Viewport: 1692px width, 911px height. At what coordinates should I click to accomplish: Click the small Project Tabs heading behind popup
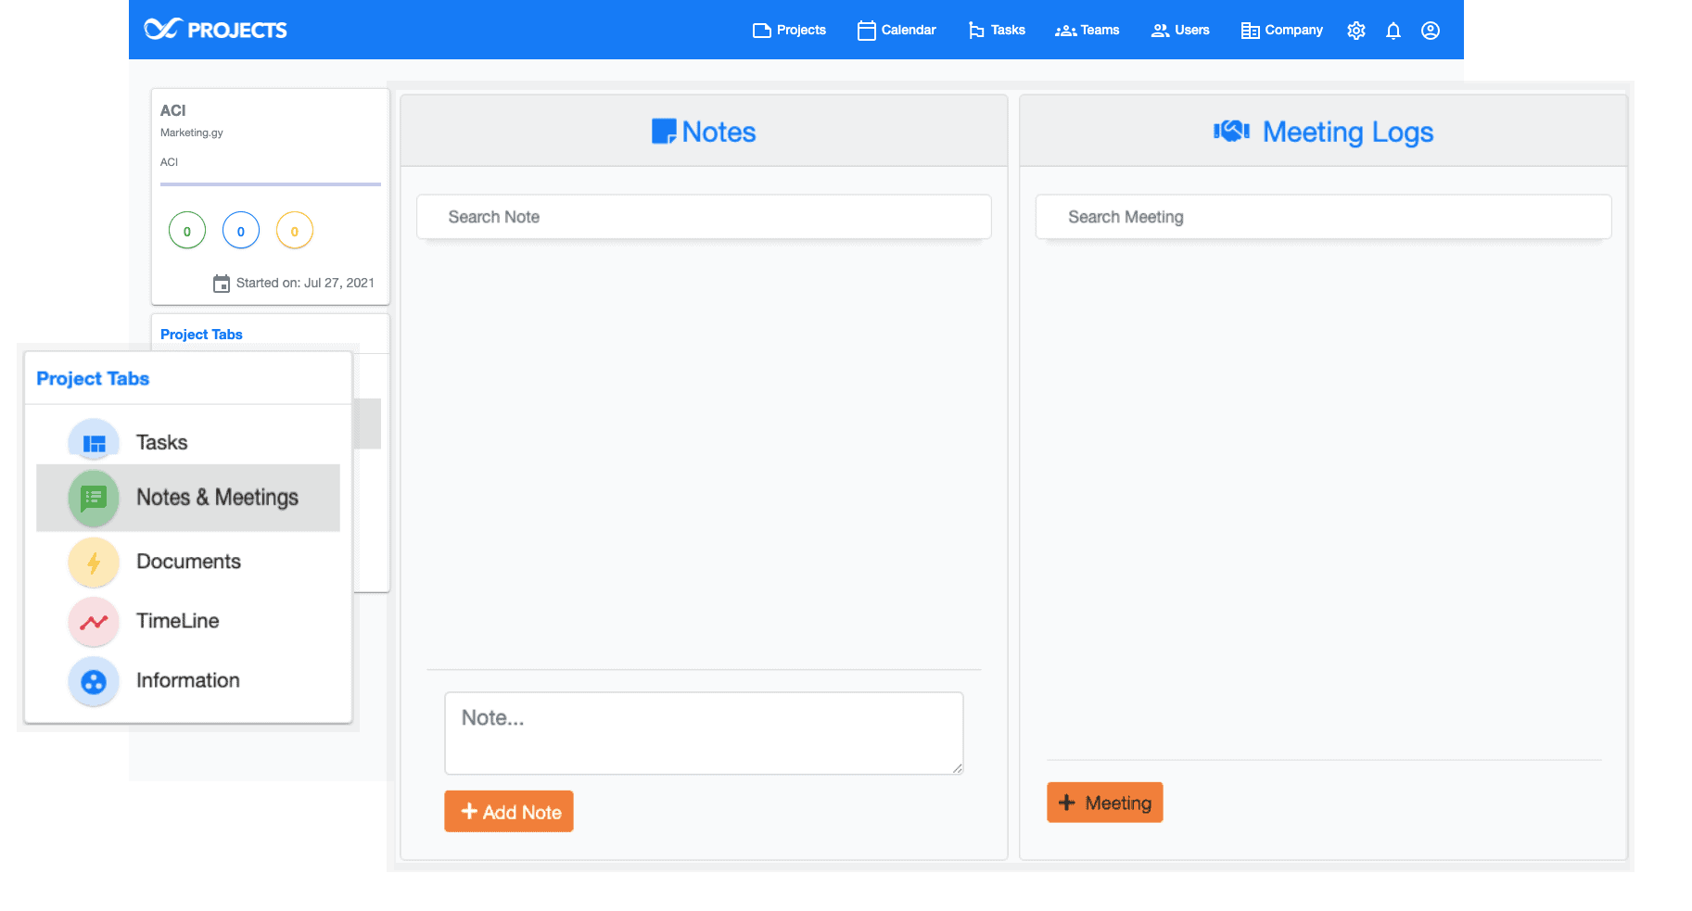pyautogui.click(x=201, y=335)
